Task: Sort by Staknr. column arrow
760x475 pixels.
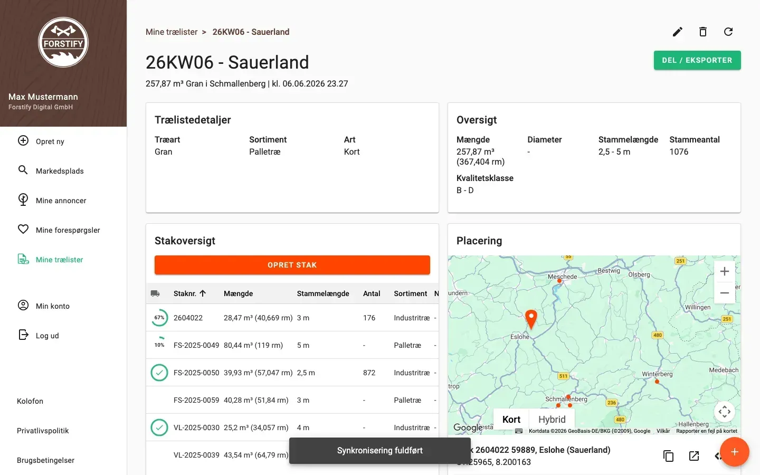Action: 203,293
